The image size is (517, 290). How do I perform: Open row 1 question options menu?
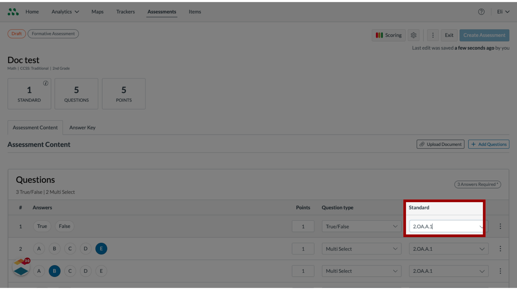point(500,226)
